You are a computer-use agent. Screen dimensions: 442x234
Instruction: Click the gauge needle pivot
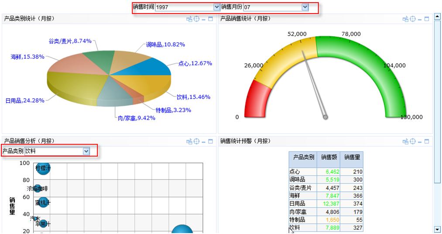coord(326,117)
